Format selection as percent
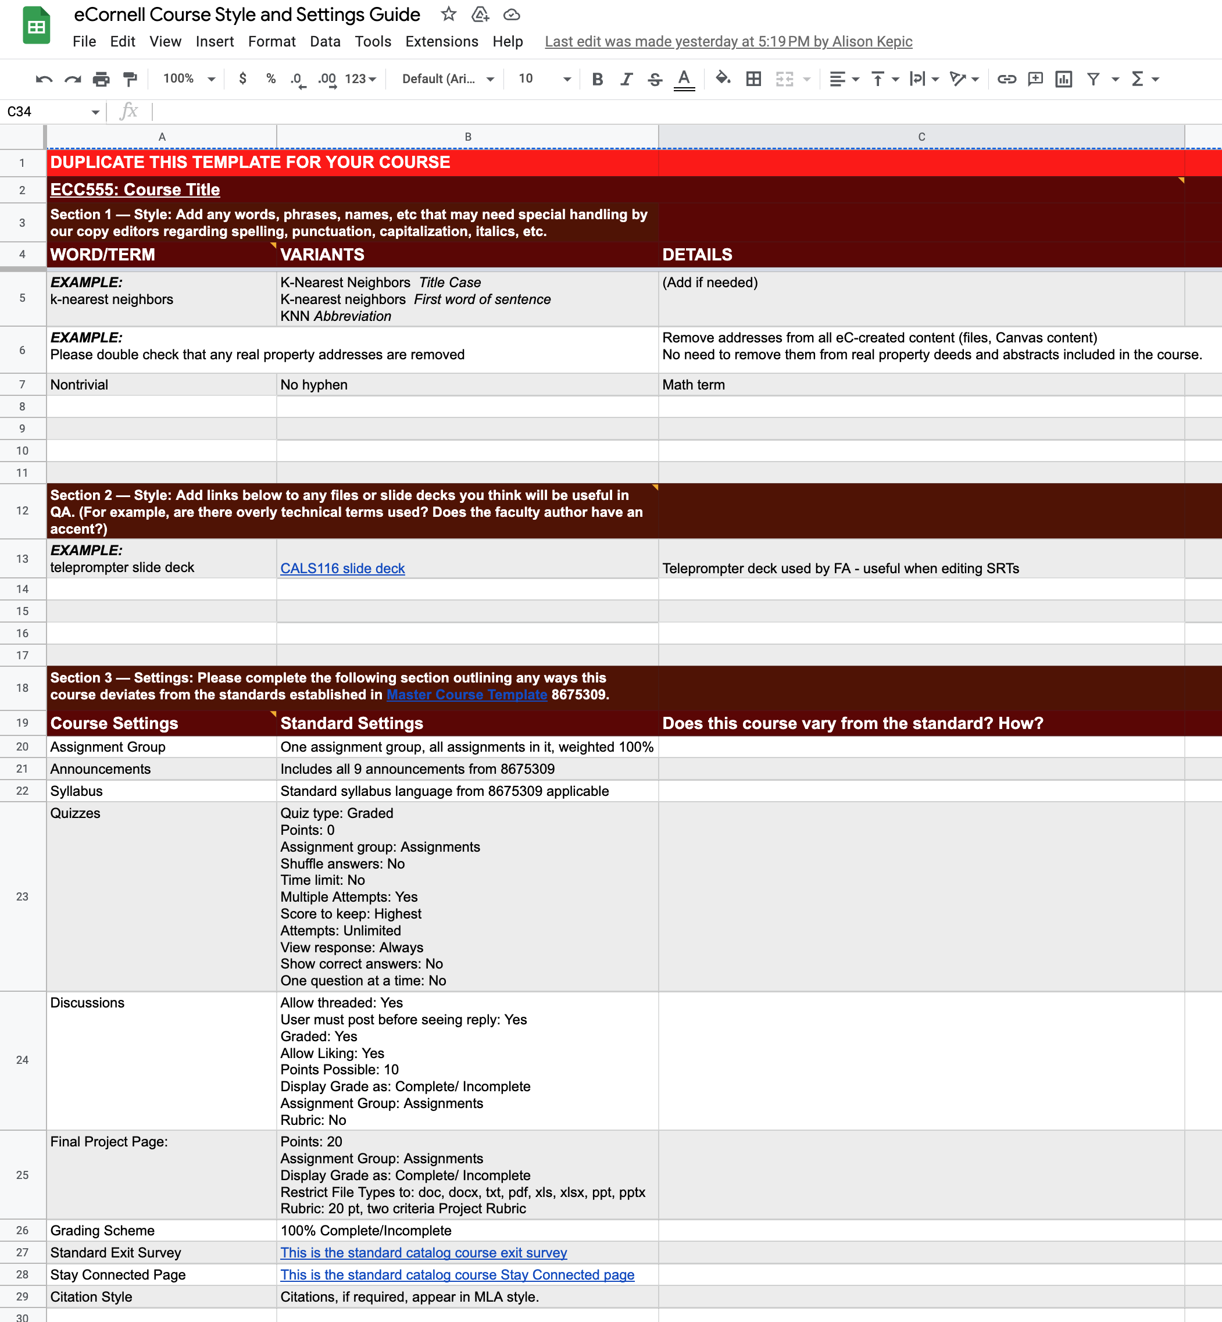Viewport: 1222px width, 1322px height. 271,78
